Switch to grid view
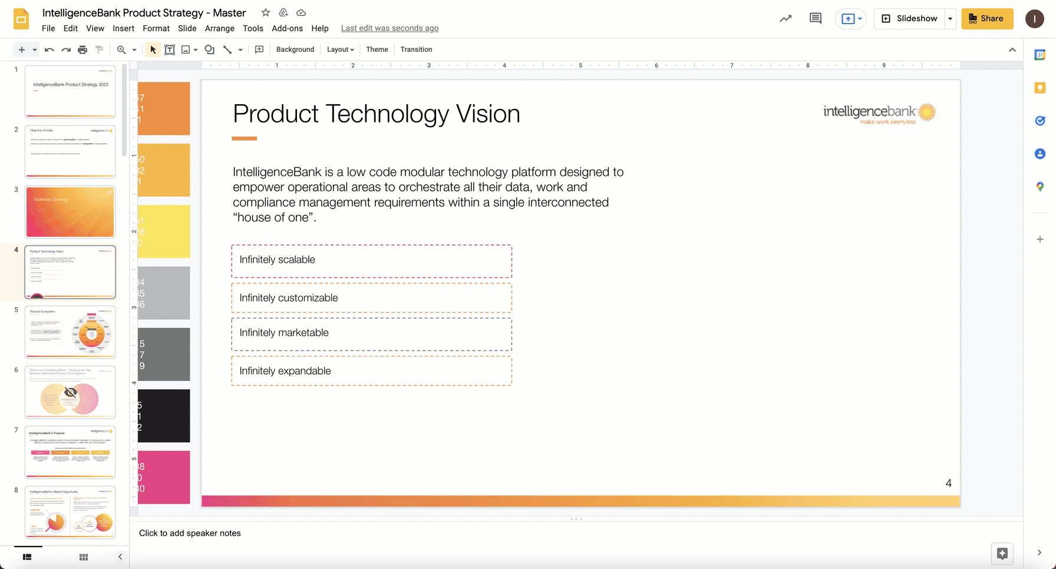This screenshot has height=569, width=1056. (84, 557)
